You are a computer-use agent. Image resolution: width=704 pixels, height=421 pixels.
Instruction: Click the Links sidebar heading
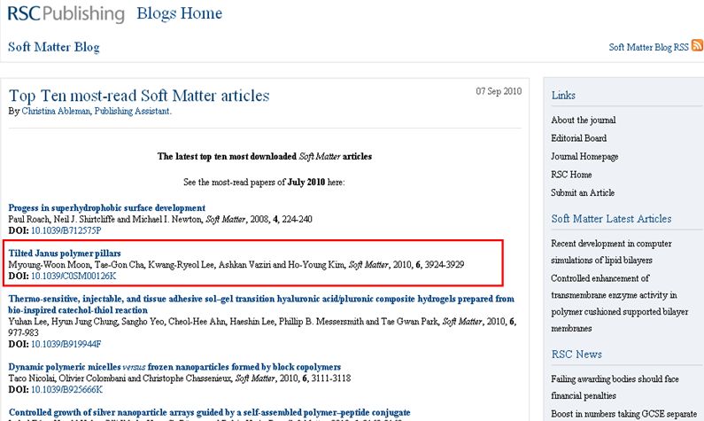[563, 95]
